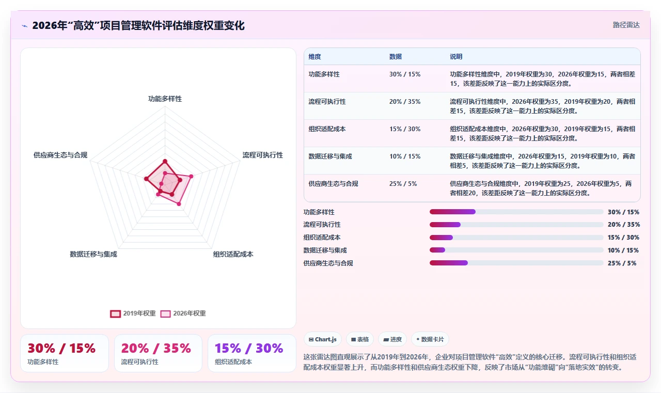Click the 功能多样性 axis label on the radar chart
661x393 pixels.
click(x=165, y=99)
